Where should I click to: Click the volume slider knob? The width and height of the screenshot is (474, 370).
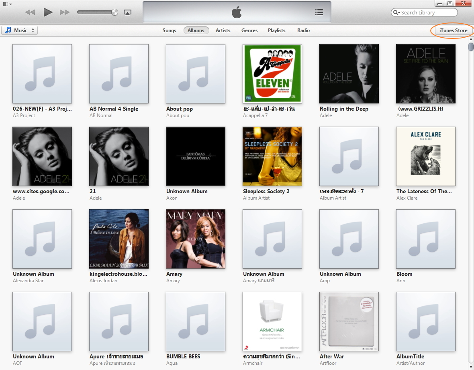pos(114,12)
